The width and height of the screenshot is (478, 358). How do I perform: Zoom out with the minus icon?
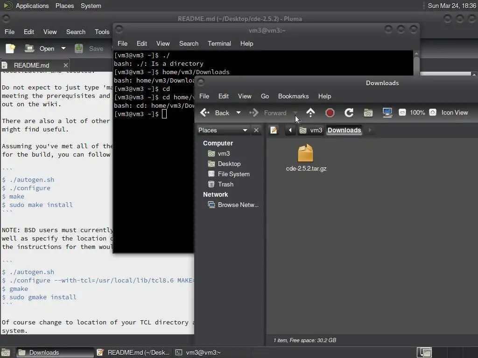coord(402,113)
